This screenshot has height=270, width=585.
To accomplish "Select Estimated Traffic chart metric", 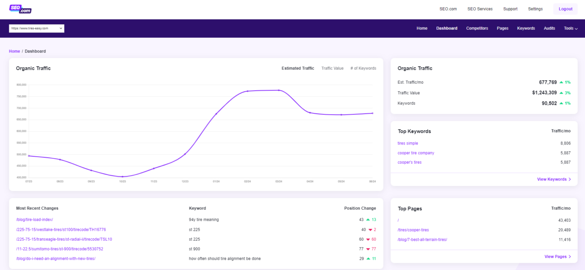I will coord(297,68).
